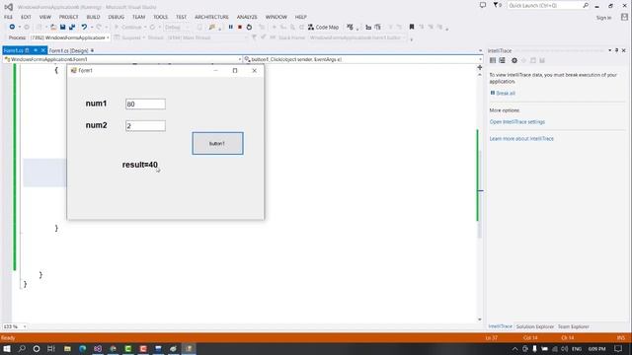Pause debugging with the Break All icon

[230, 27]
